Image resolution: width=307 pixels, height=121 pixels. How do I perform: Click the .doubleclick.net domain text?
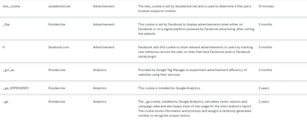point(59,6)
